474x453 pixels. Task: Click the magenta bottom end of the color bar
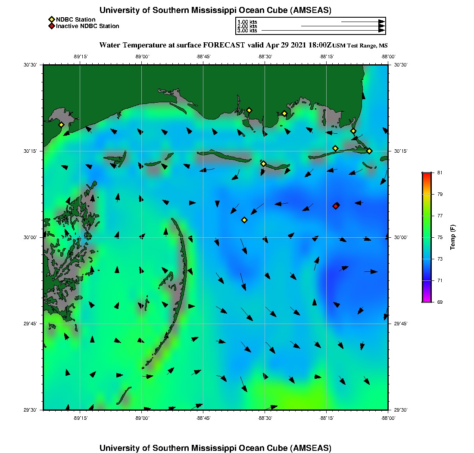427,300
